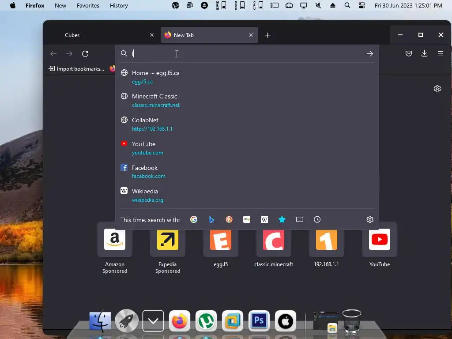Open YouTube suggestion in URL dropdown

(x=247, y=148)
